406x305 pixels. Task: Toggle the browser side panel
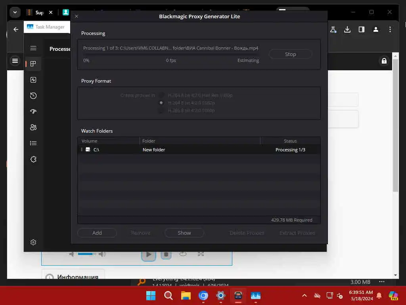click(362, 29)
